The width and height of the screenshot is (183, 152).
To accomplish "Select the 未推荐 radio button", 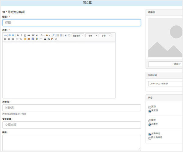I will tap(150, 125).
